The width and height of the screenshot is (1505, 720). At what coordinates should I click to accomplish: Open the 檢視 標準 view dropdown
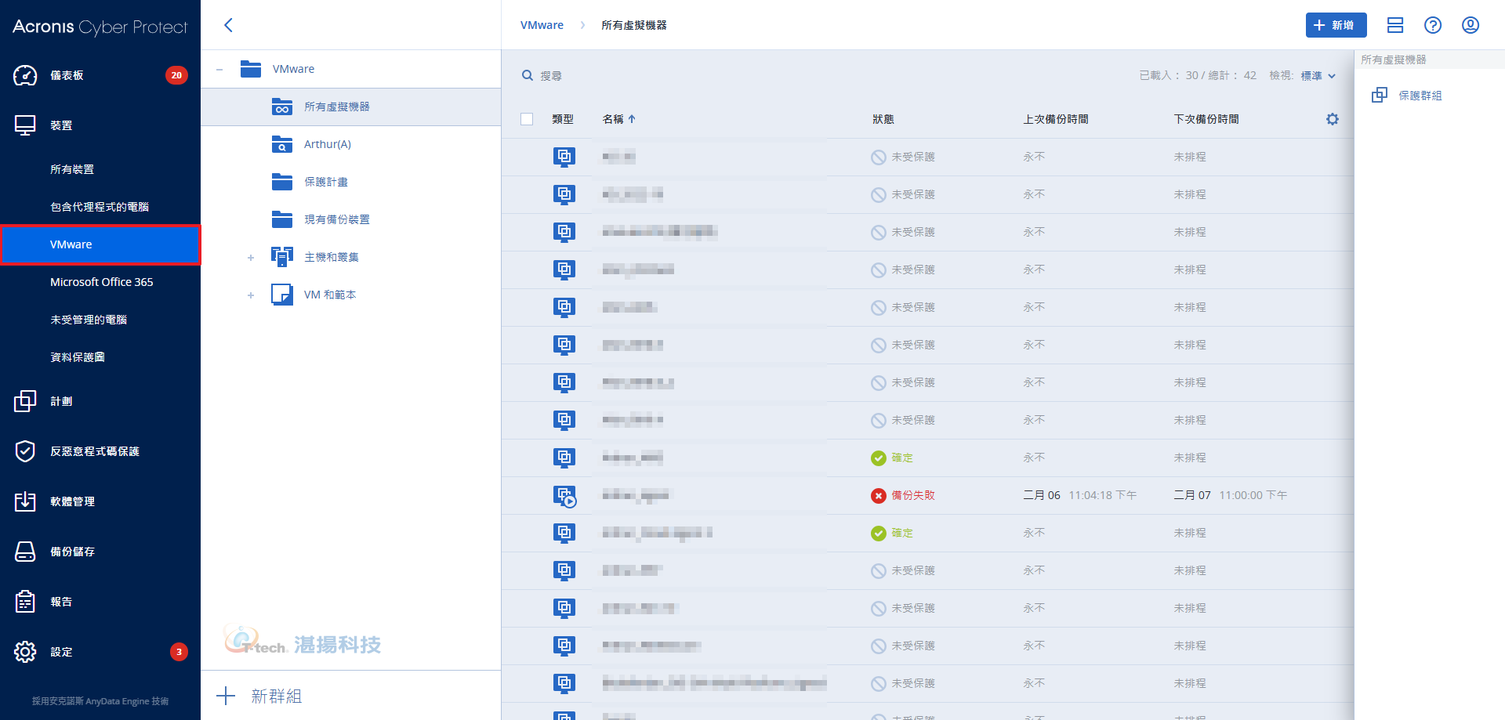(x=1318, y=75)
